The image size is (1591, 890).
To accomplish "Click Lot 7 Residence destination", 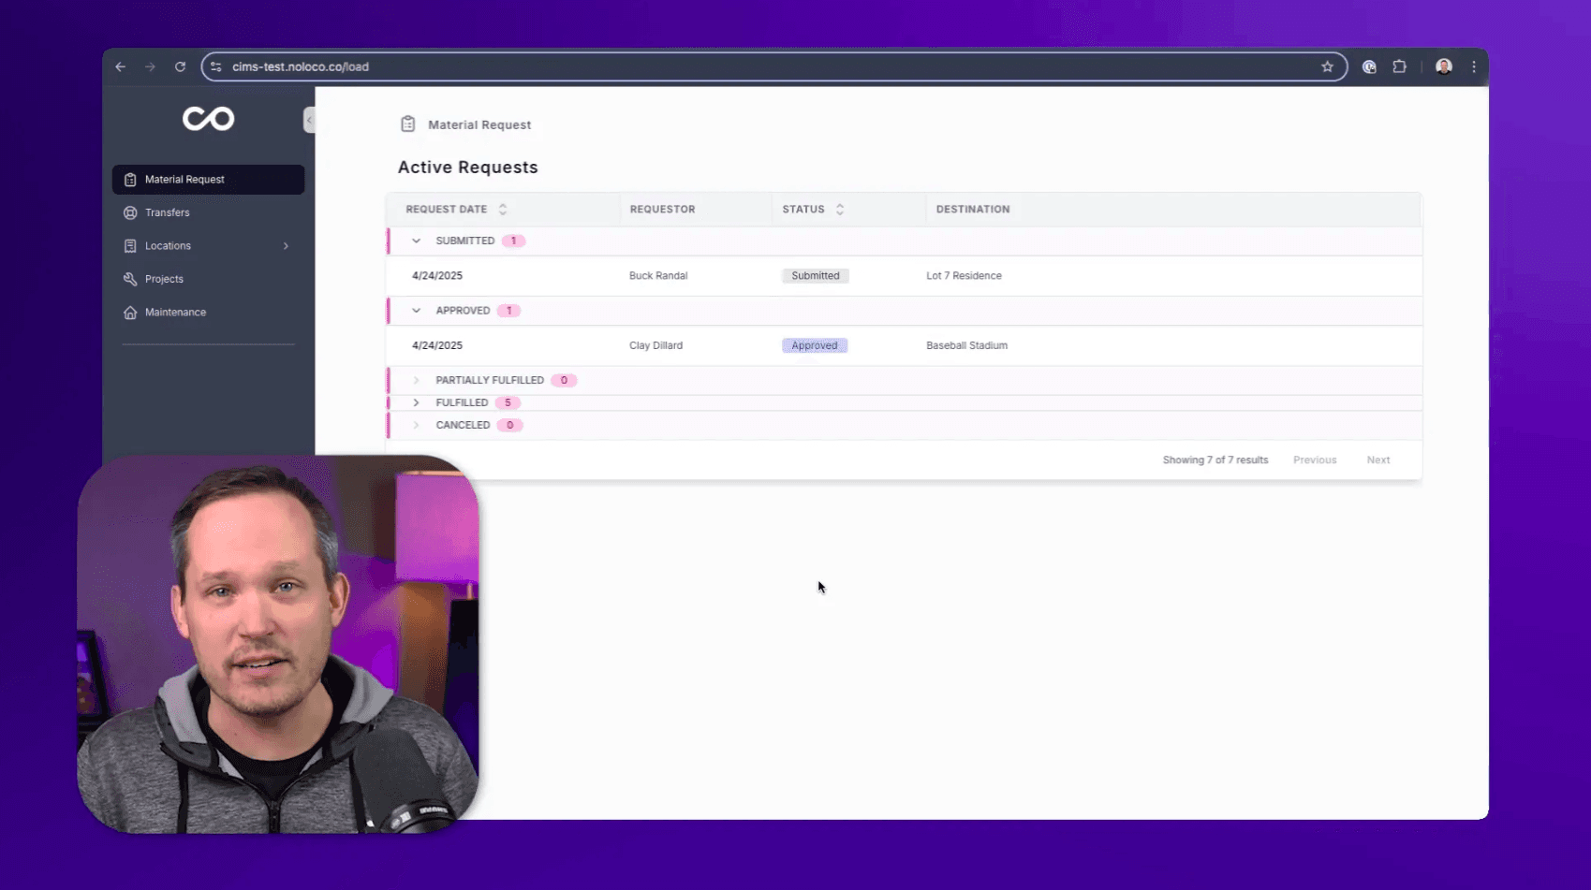I will (964, 276).
